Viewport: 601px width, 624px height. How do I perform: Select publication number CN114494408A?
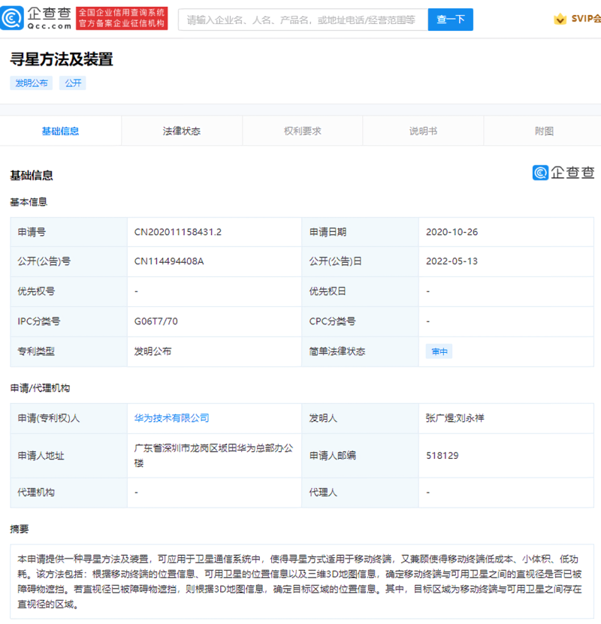coord(169,261)
